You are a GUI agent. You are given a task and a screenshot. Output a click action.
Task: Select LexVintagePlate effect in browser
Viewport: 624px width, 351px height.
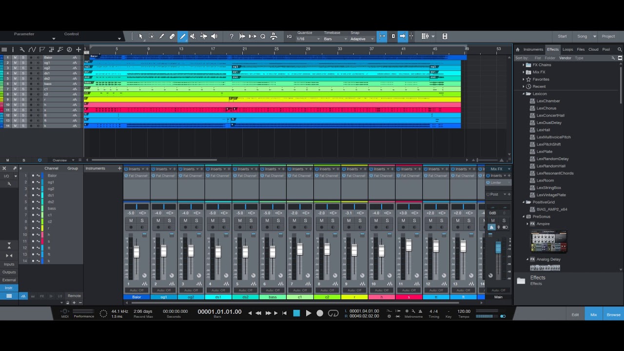coord(551,195)
